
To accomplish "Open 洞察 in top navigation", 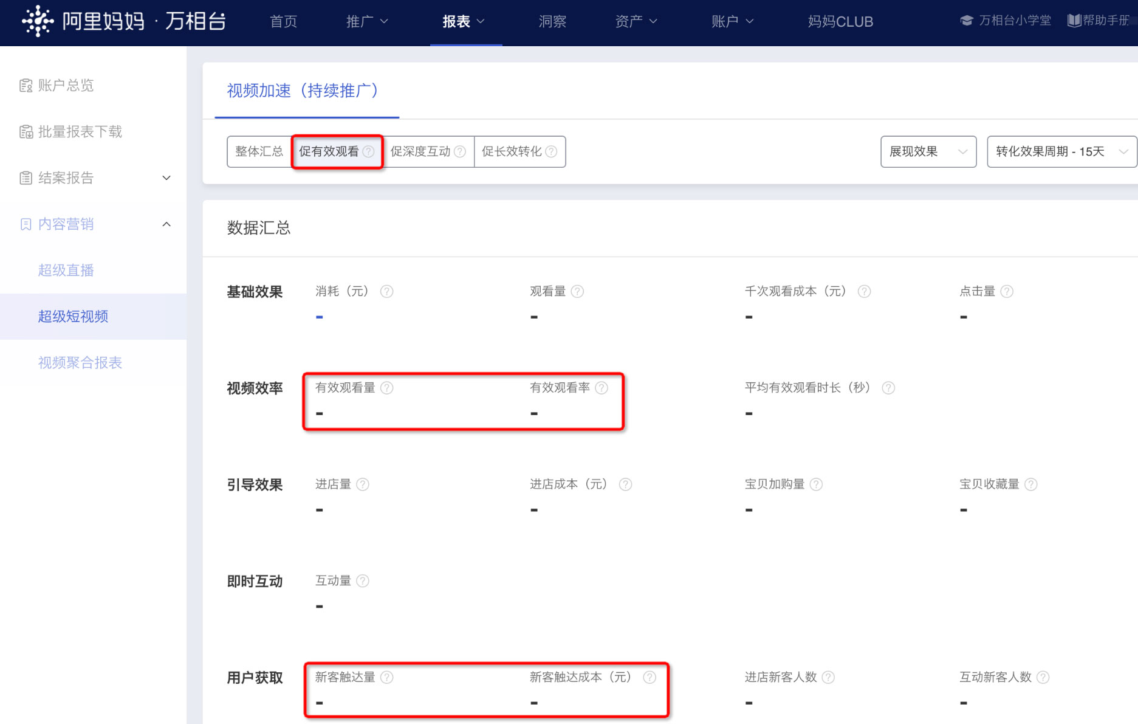I will 552,22.
